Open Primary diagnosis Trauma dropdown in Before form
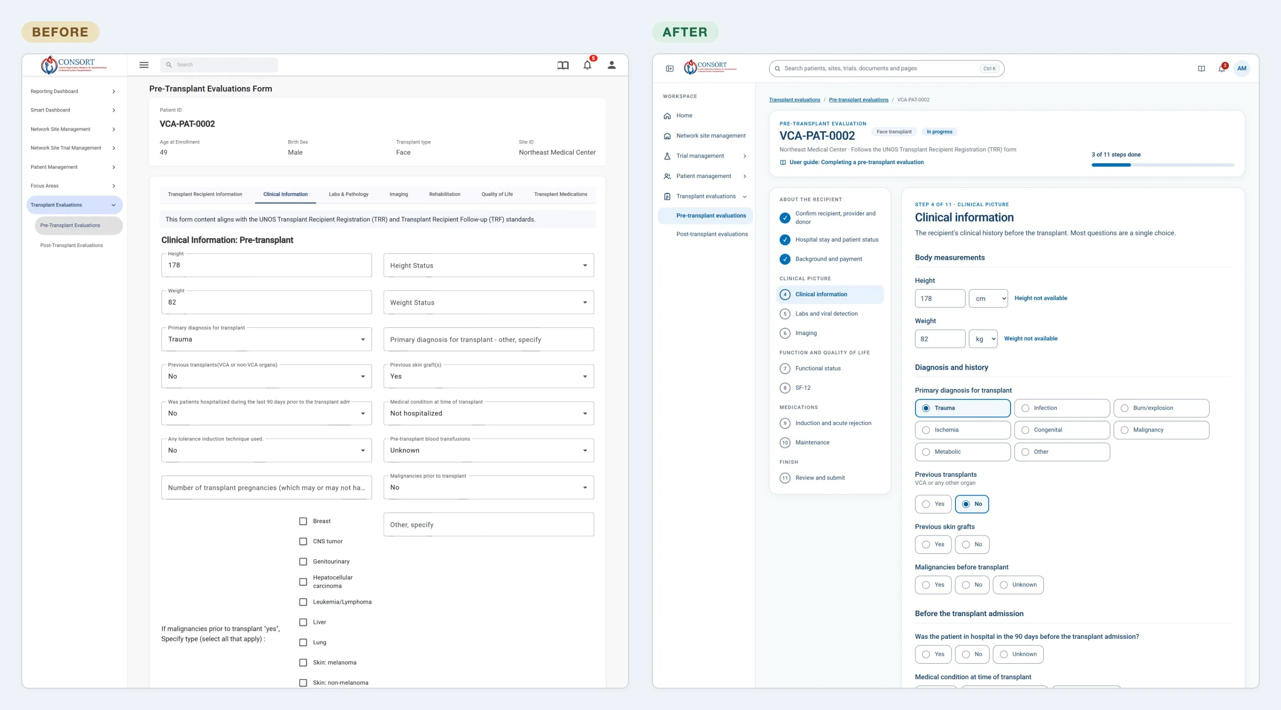The image size is (1281, 710). (266, 339)
